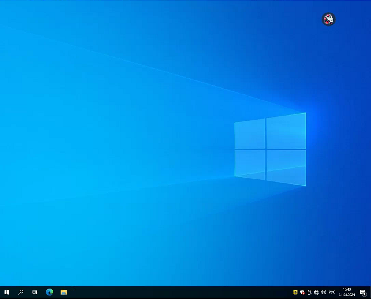This screenshot has height=299, width=371.
Task: Switch input language via РУС indicator
Action: [332, 292]
